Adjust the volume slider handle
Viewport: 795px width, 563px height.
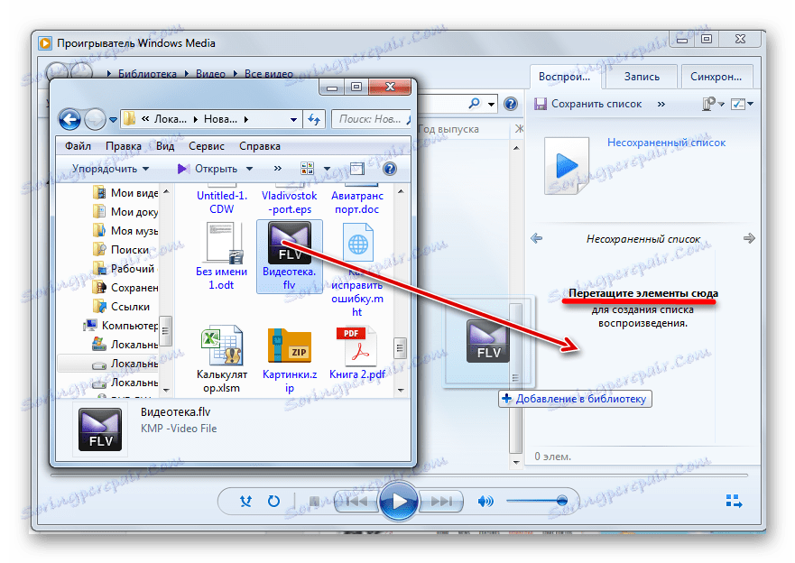click(562, 501)
